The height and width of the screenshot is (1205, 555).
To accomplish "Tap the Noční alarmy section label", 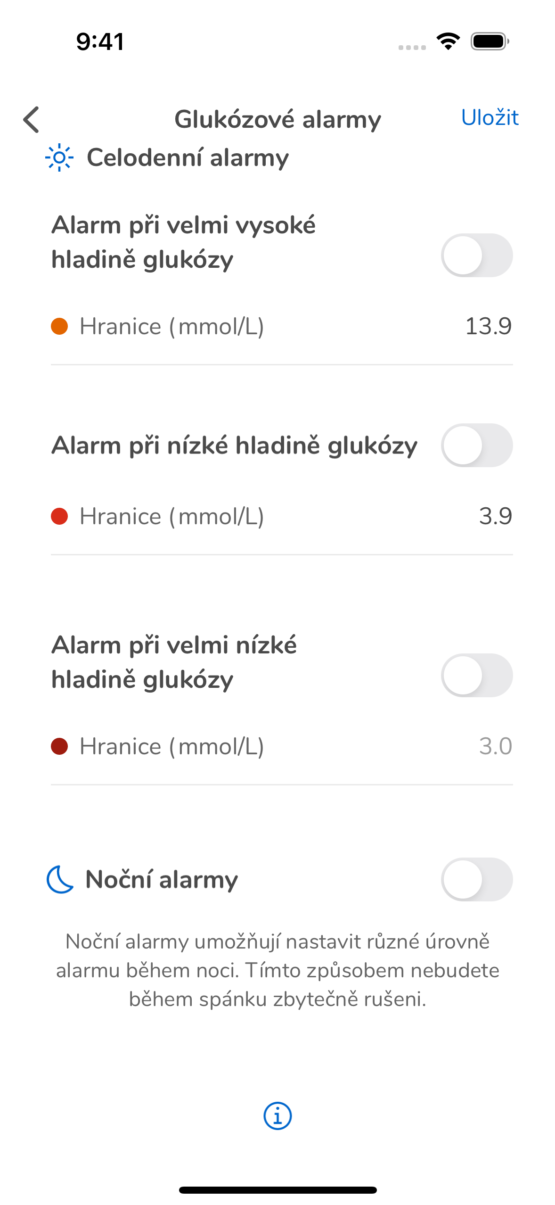I will (x=162, y=880).
